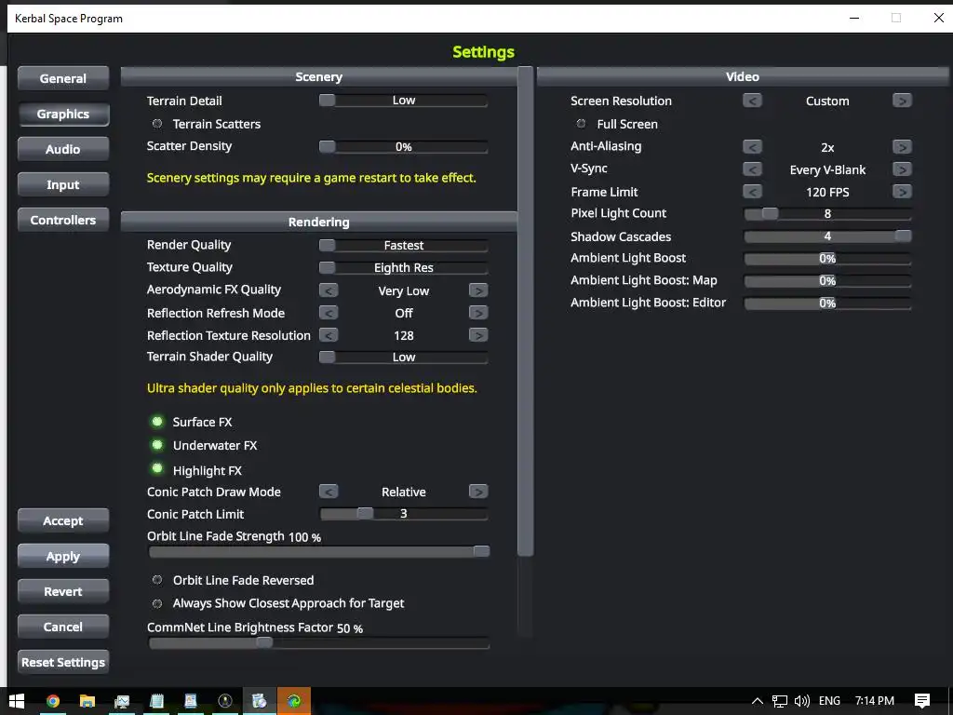Open the network icon in system tray

click(x=779, y=701)
